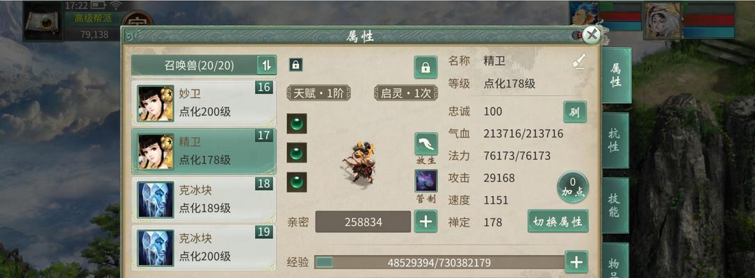The height and width of the screenshot is (278, 755).
Task: Click the pencil rename icon beside 精卫
Action: pos(579,61)
